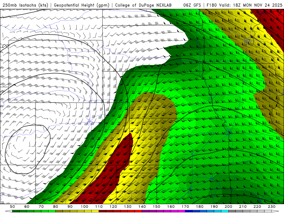The width and height of the screenshot is (284, 213).
Task: Click the 100 value on the color scale
Action: [84, 207]
